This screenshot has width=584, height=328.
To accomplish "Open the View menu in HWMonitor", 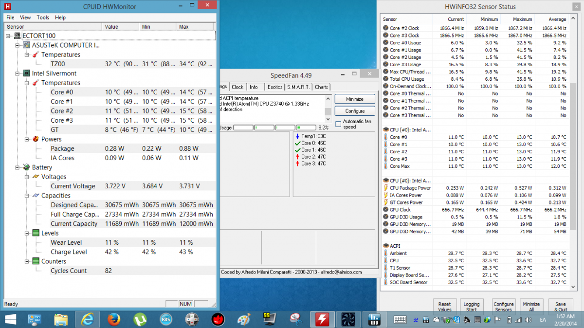I will tap(25, 18).
